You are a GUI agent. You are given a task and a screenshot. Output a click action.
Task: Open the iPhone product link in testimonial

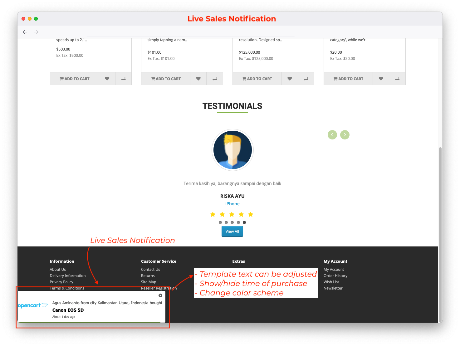pos(232,204)
